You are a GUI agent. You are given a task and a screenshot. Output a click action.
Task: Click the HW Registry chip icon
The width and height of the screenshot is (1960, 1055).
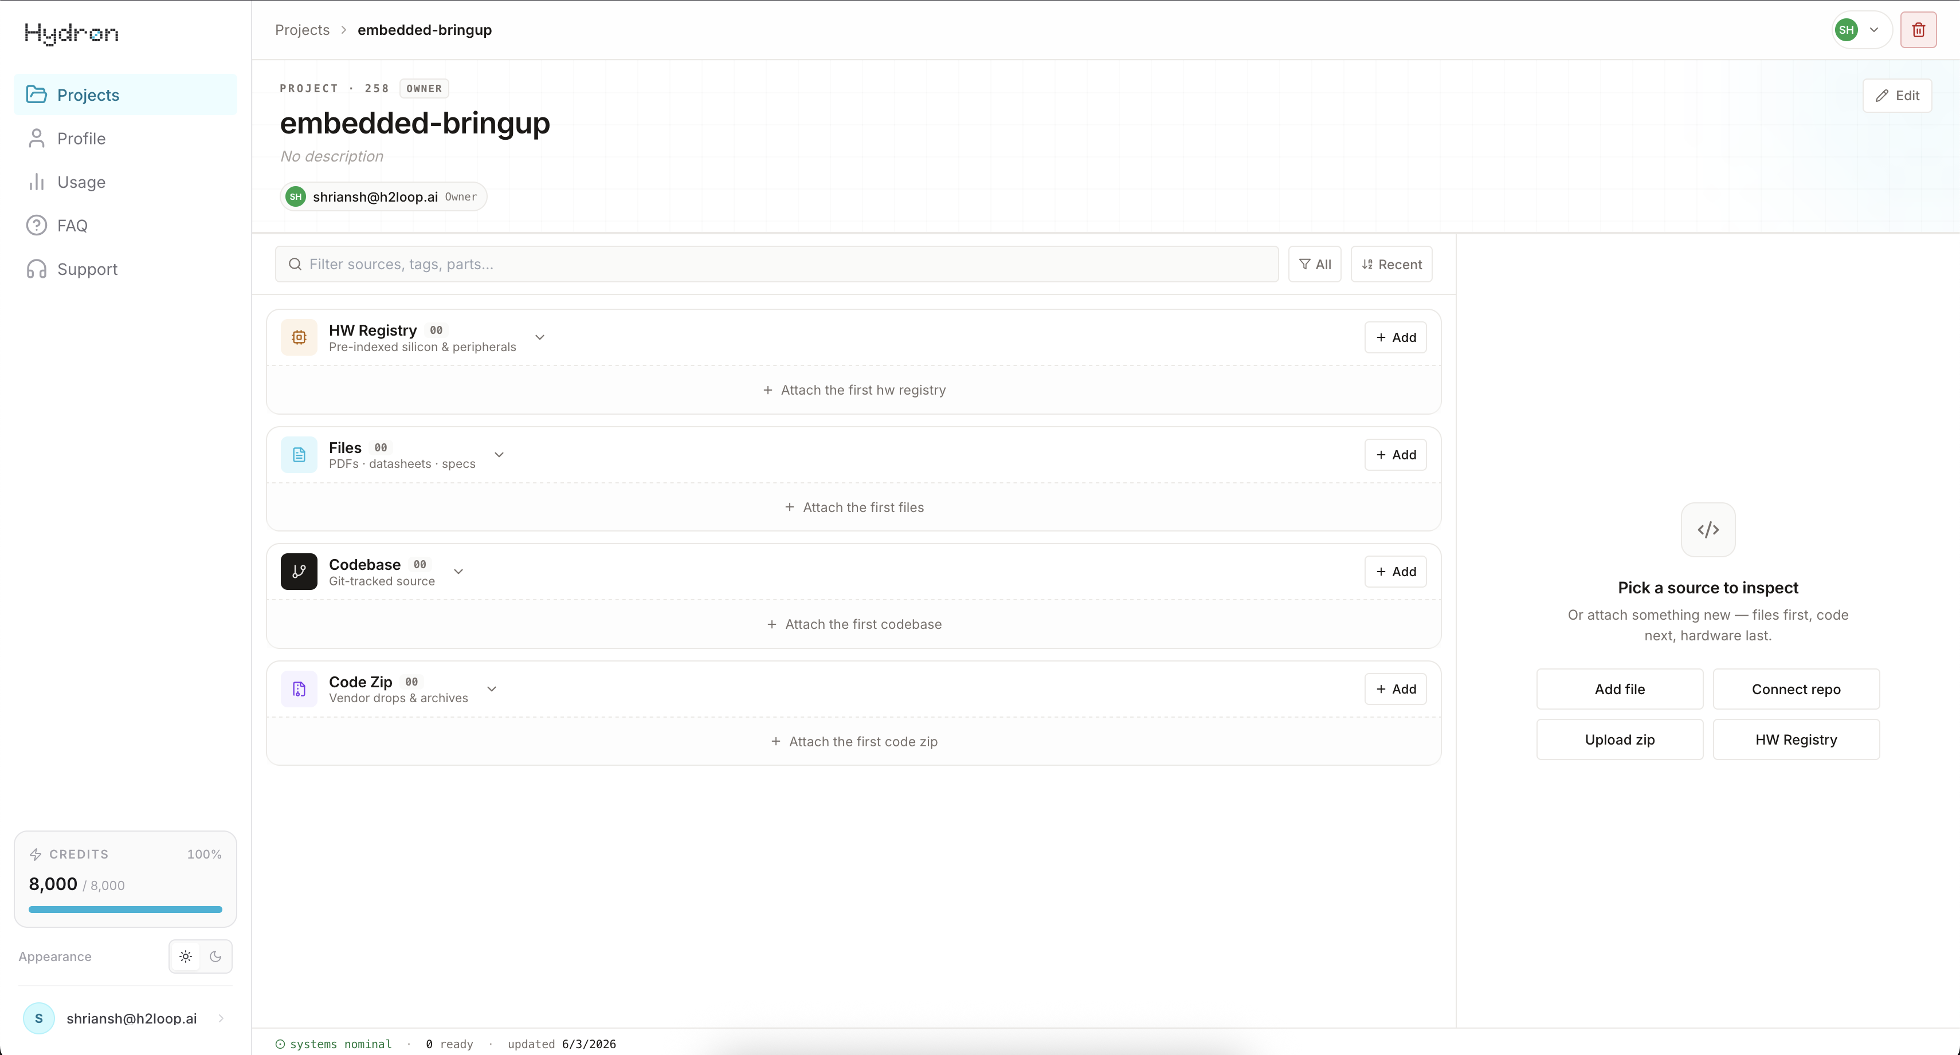click(299, 337)
